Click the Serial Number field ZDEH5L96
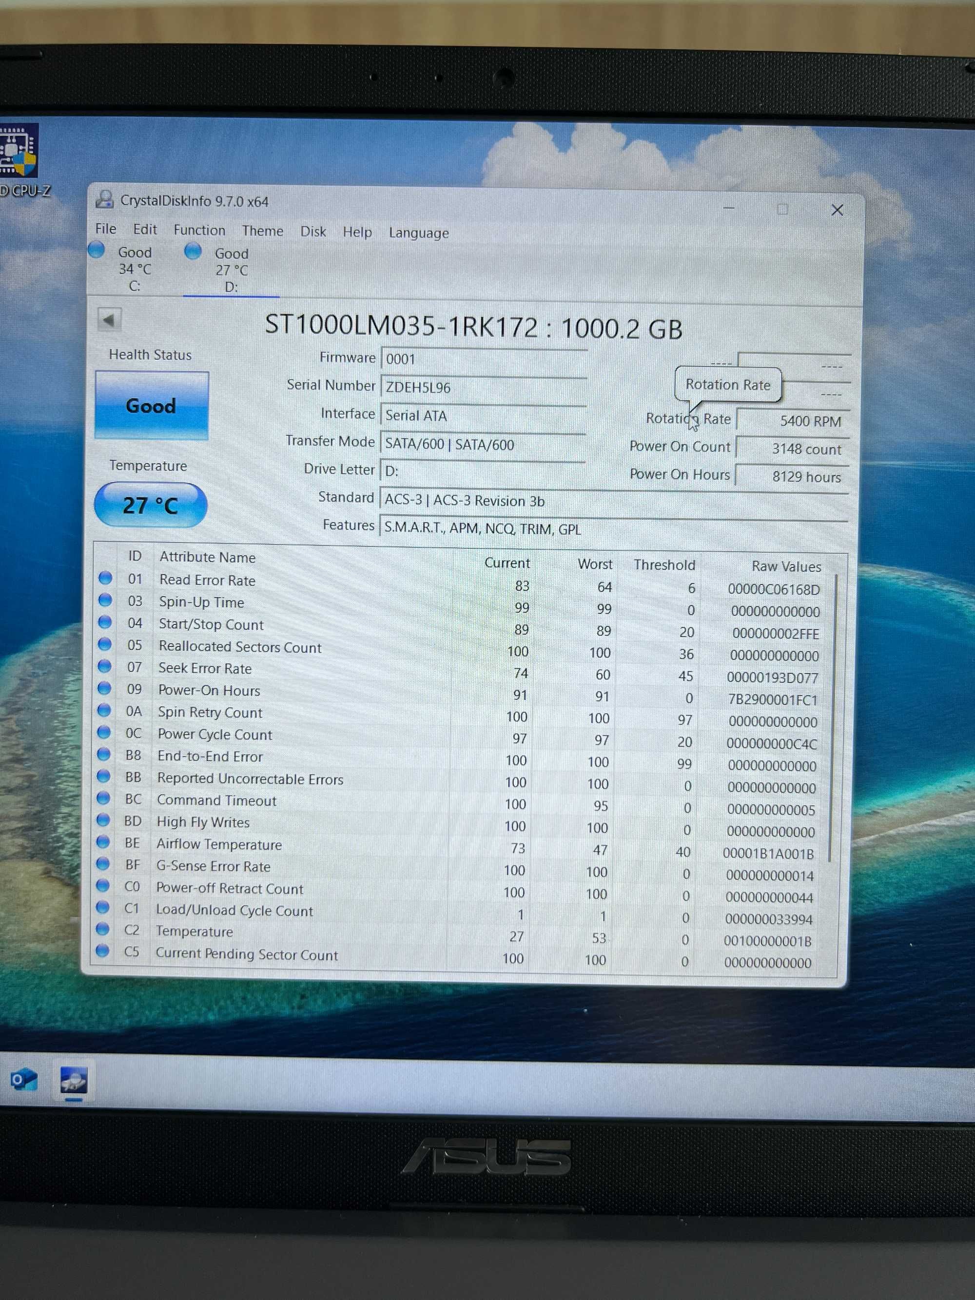This screenshot has height=1300, width=975. 484,388
